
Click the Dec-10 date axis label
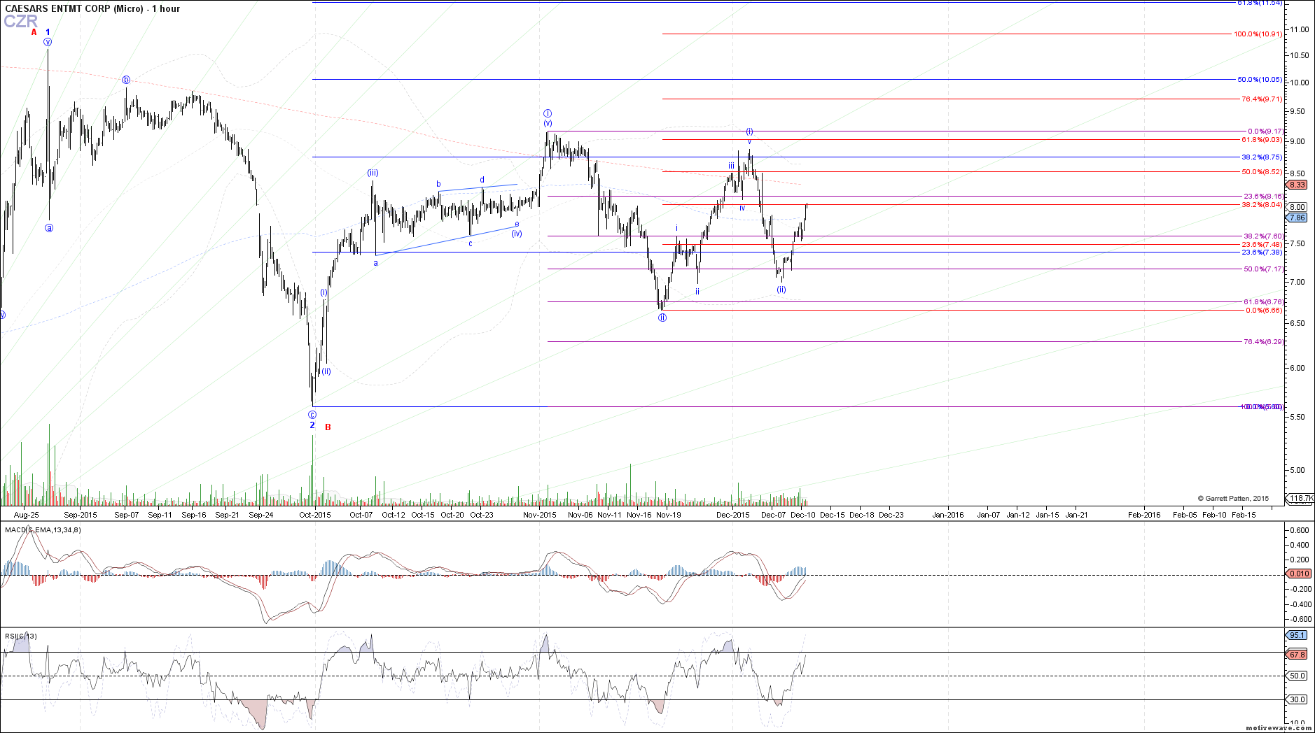[803, 515]
